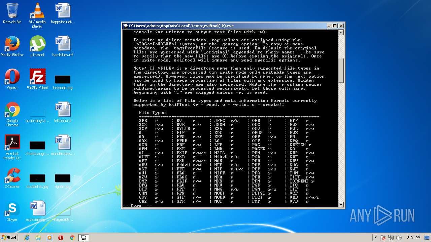Click the "EPUB" entry in file types table
Screen dimensions: 431x242
coord(182,141)
